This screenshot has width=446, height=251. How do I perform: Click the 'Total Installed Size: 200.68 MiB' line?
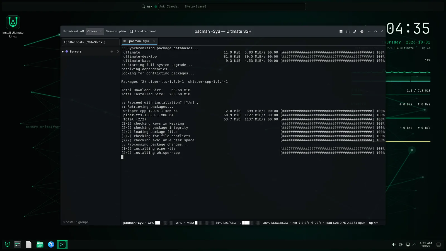pos(156,94)
